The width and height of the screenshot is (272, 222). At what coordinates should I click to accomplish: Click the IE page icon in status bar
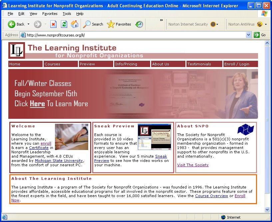click(5, 217)
